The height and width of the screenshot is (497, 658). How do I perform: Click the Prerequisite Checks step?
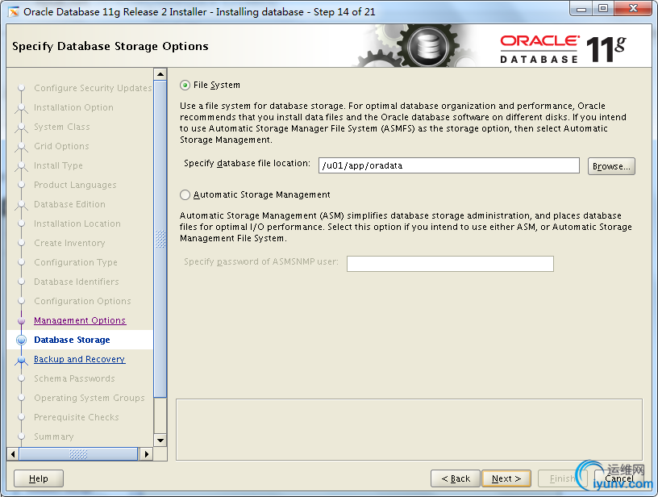[77, 417]
